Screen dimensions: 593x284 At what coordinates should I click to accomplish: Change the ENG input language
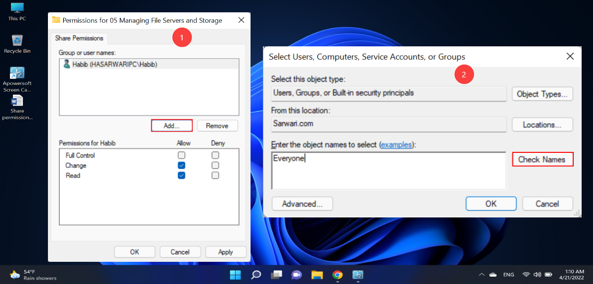tap(508, 275)
